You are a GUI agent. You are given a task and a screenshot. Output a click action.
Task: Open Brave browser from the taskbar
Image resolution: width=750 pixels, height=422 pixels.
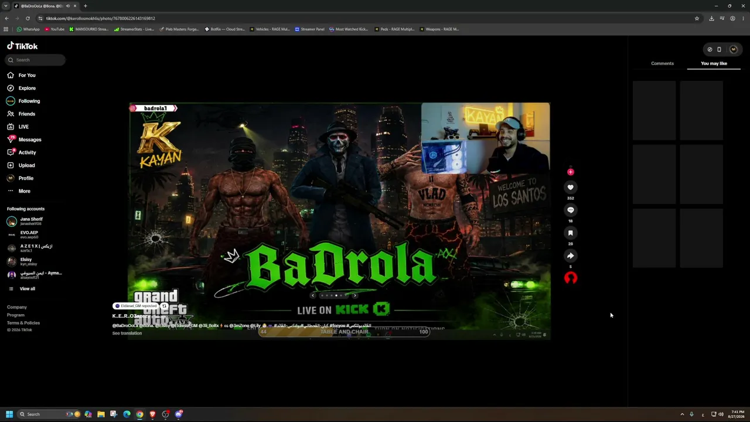[x=152, y=414]
